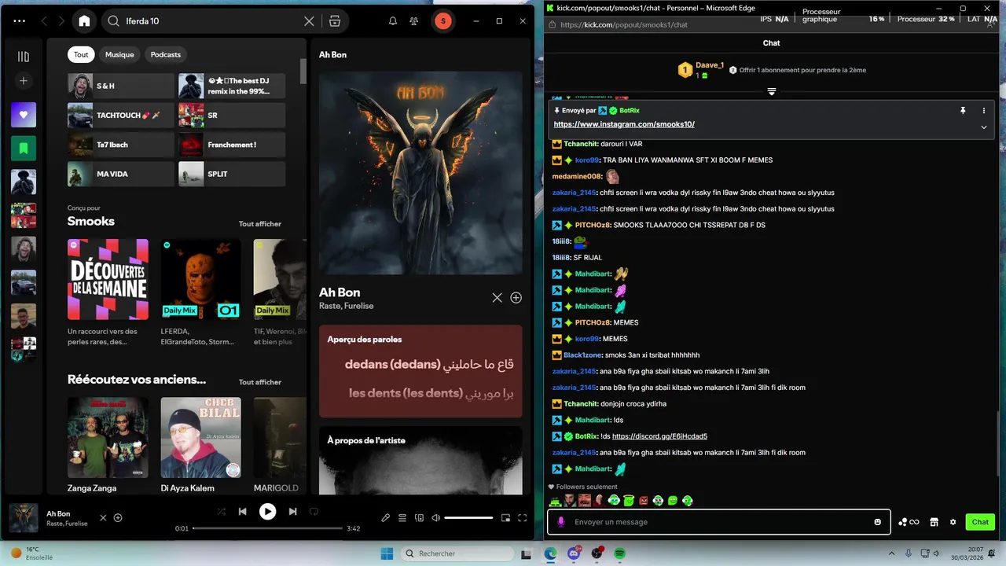Open Spotify taskbar icon
Screen dimensions: 1006x566
point(619,553)
